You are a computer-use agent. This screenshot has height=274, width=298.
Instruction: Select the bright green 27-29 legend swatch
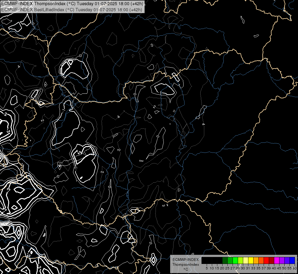tap(235, 260)
